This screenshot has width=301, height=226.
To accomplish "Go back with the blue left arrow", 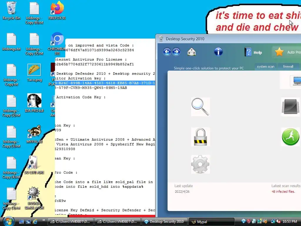I will pos(167,52).
